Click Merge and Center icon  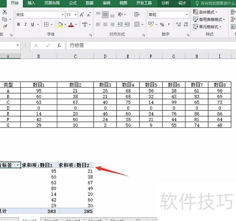137,24
